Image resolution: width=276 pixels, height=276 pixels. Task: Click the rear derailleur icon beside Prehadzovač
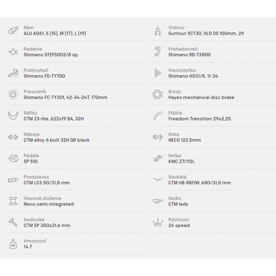click(158, 52)
